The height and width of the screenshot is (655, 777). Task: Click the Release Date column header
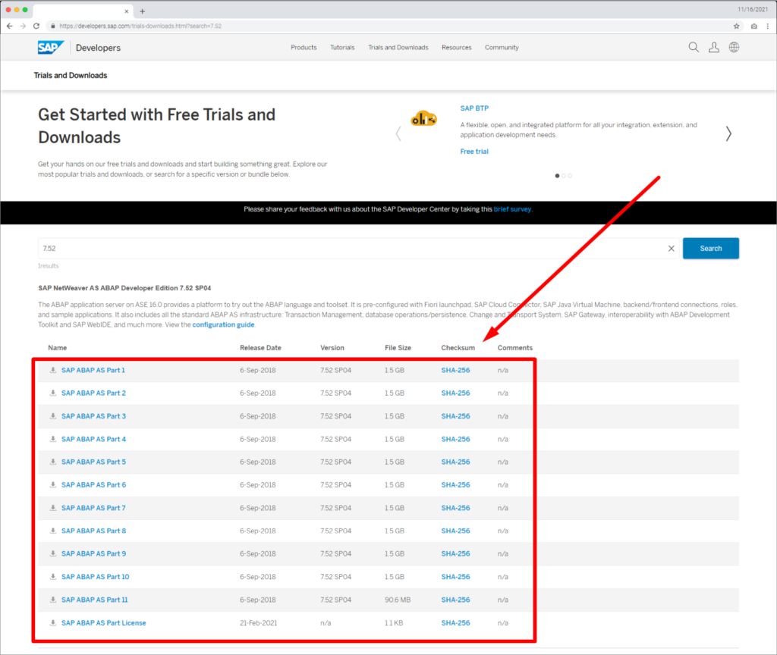pyautogui.click(x=261, y=348)
